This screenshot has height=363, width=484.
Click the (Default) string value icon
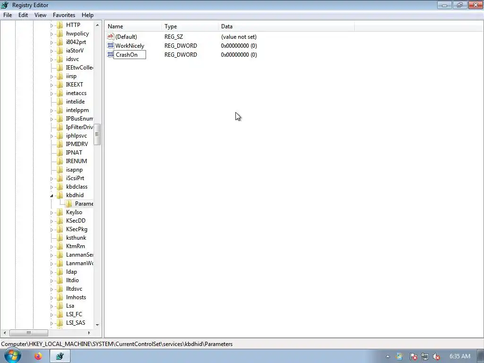point(111,36)
